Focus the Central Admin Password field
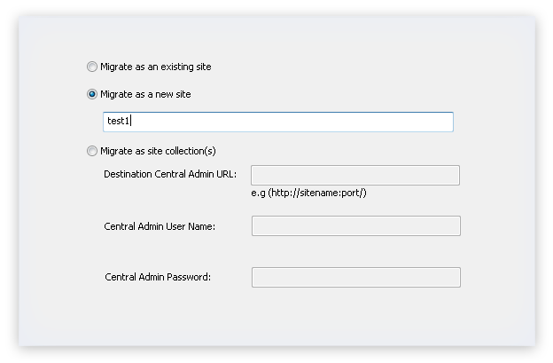553x363 pixels. 356,277
